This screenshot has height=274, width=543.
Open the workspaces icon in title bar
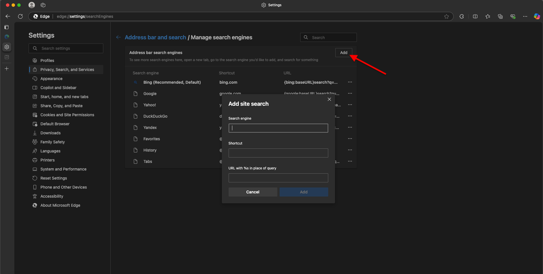(43, 5)
